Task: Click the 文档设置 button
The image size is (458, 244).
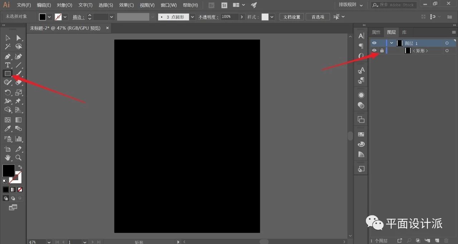Action: click(x=292, y=17)
